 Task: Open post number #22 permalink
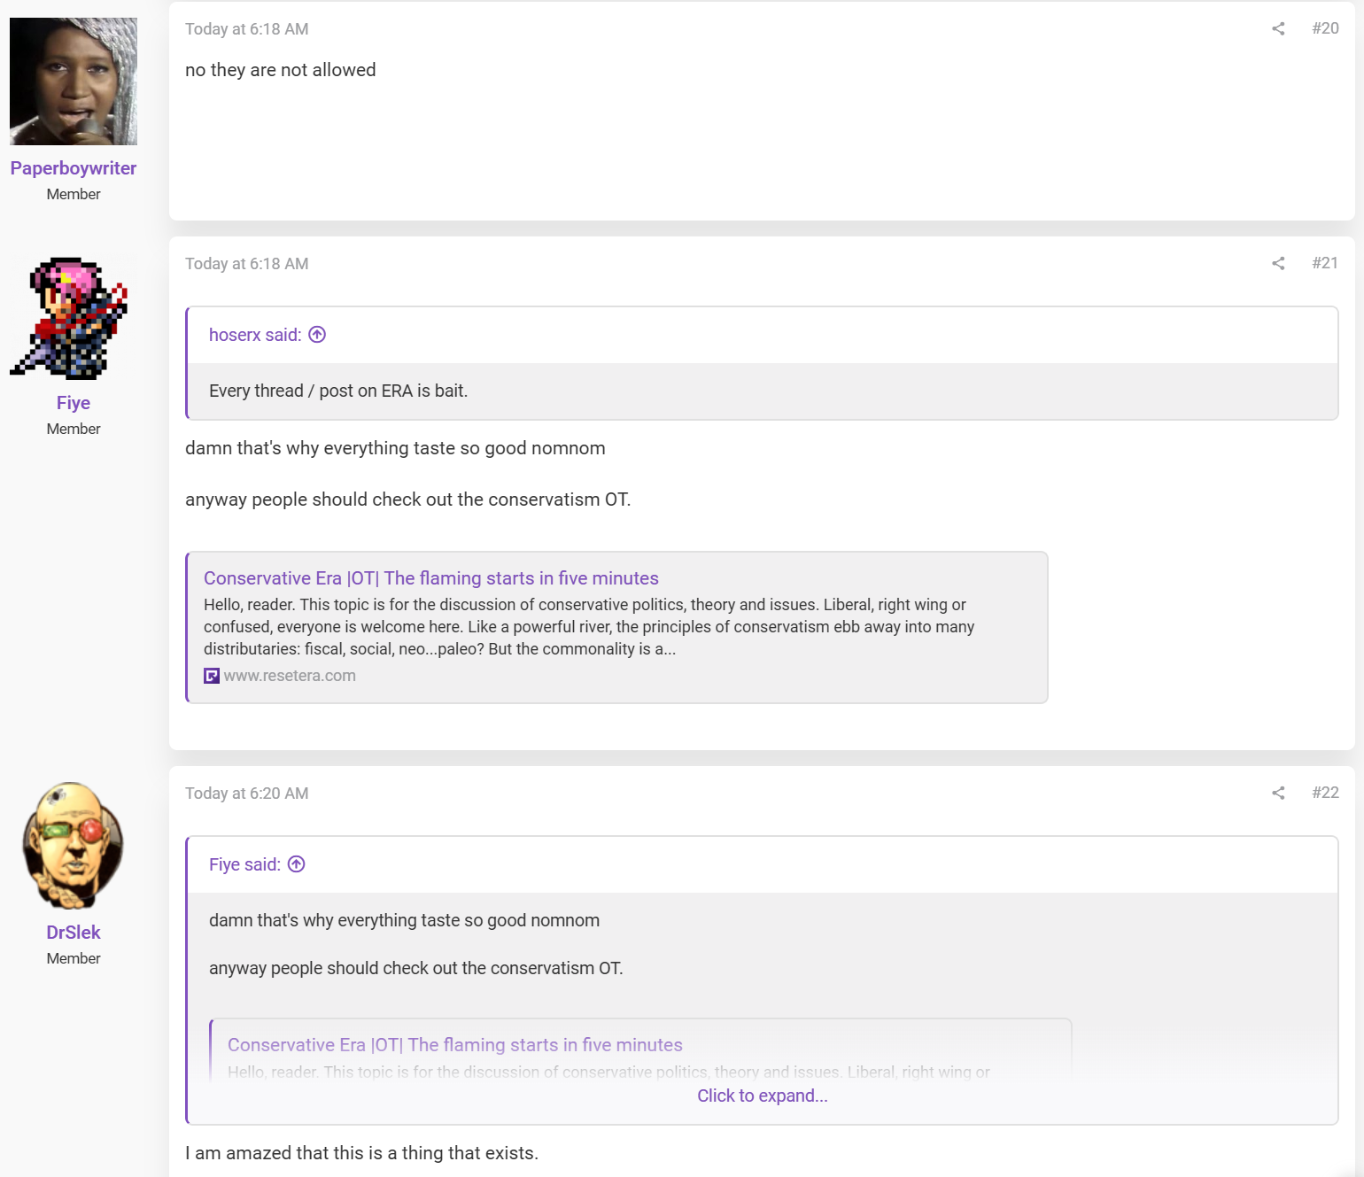(x=1325, y=793)
